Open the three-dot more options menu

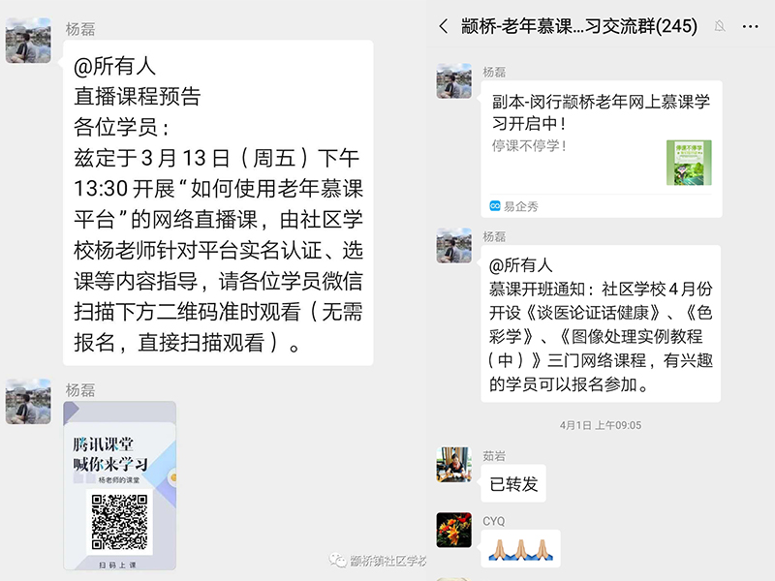click(750, 27)
